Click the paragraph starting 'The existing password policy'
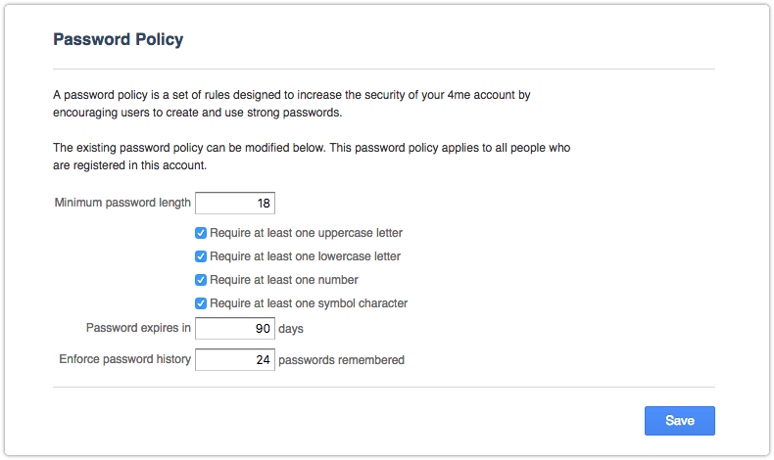774x460 pixels. [x=312, y=156]
